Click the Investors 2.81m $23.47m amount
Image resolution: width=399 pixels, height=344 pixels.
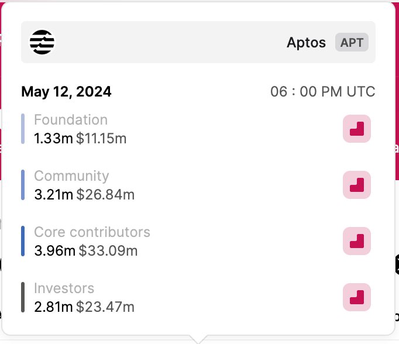pos(84,307)
